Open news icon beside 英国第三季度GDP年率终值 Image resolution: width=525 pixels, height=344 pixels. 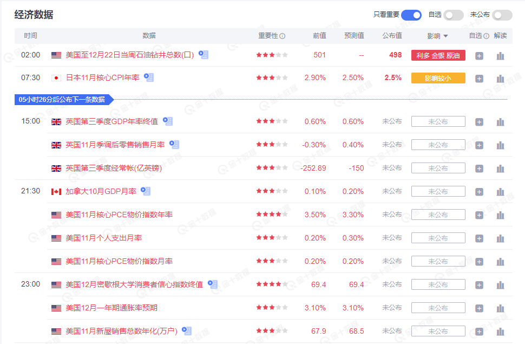pos(168,121)
